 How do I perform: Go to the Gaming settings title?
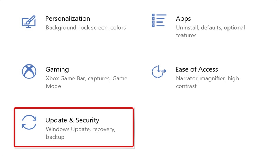pos(57,70)
